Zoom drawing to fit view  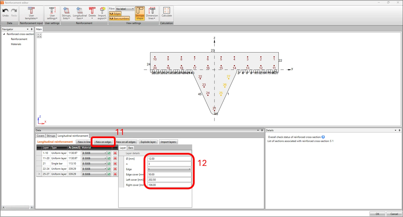(39, 36)
